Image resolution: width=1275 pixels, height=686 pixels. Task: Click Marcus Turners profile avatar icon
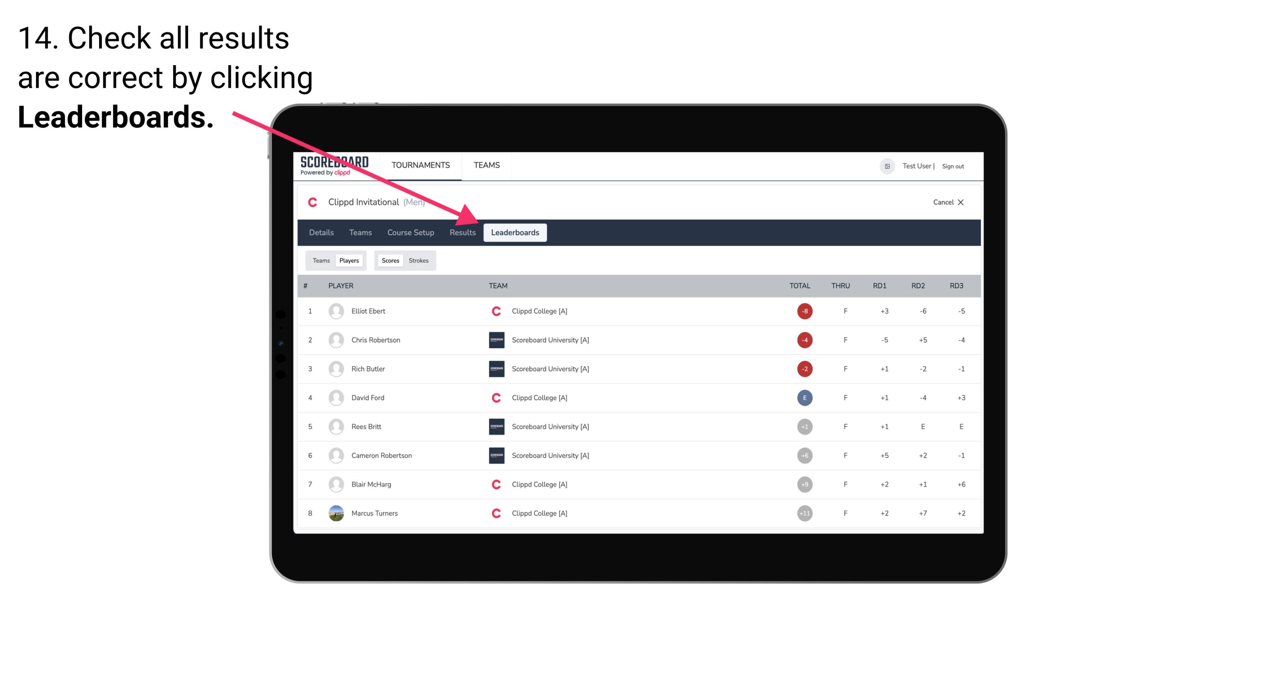click(x=335, y=513)
